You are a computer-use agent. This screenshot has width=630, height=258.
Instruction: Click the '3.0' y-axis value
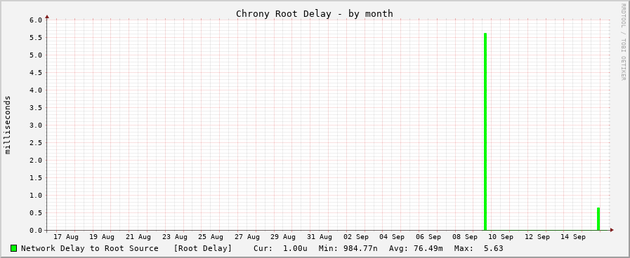click(x=36, y=125)
